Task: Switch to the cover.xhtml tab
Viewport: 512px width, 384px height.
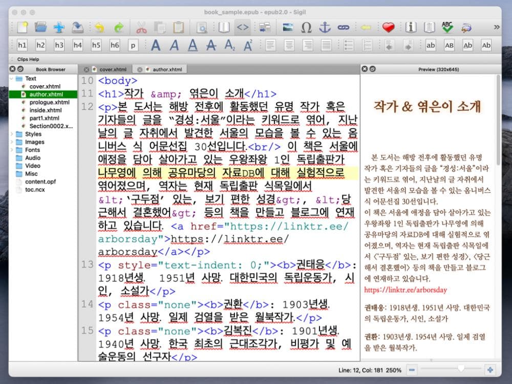Action: 112,69
